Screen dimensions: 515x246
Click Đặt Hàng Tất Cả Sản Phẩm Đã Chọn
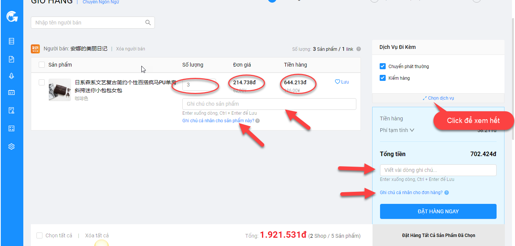coord(438,235)
